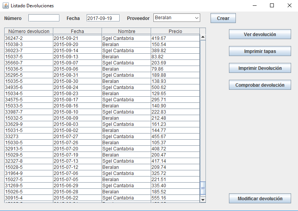Open the Proveedor dropdown showing Beralan
298x211 pixels.
pyautogui.click(x=177, y=18)
